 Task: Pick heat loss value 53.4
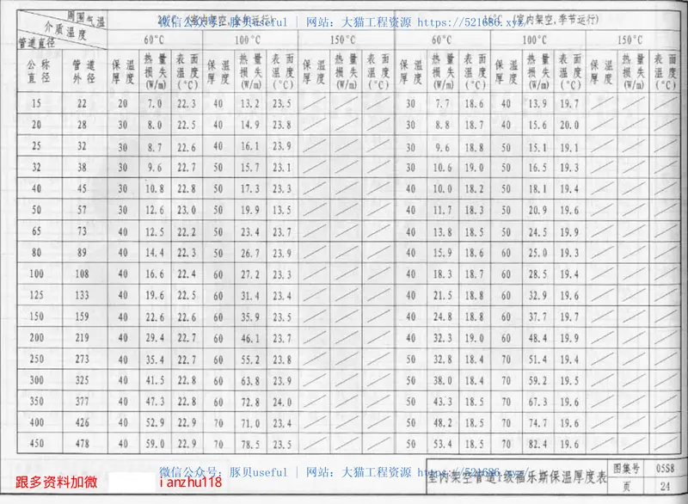[442, 444]
